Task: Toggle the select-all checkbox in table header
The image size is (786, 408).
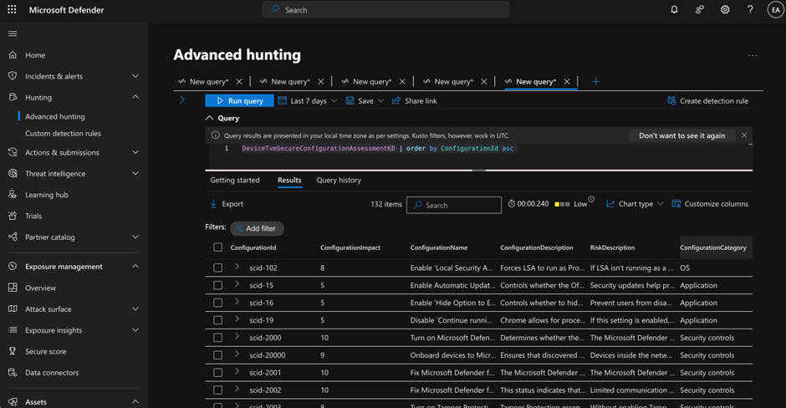Action: (217, 247)
